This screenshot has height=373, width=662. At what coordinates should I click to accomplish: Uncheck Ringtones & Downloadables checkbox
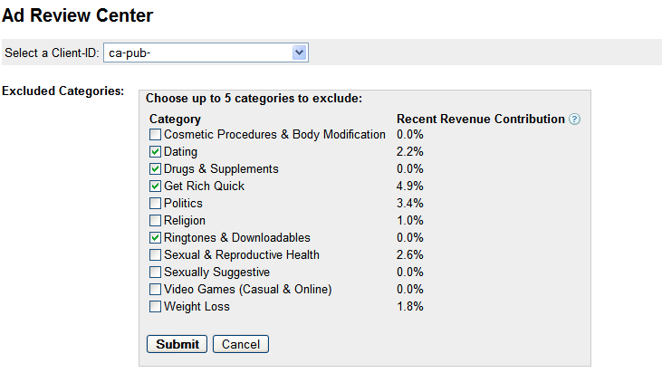[156, 238]
